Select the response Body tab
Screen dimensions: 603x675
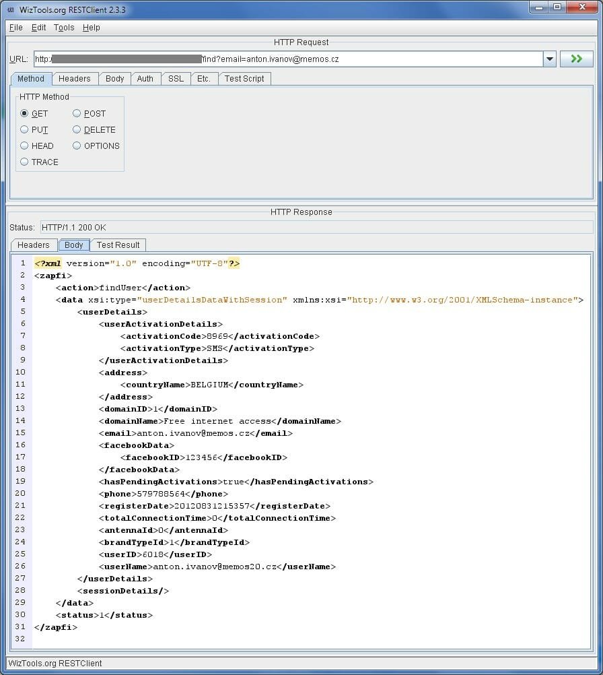73,245
